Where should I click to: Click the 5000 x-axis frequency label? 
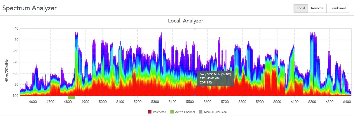pyautogui.click(x=103, y=102)
